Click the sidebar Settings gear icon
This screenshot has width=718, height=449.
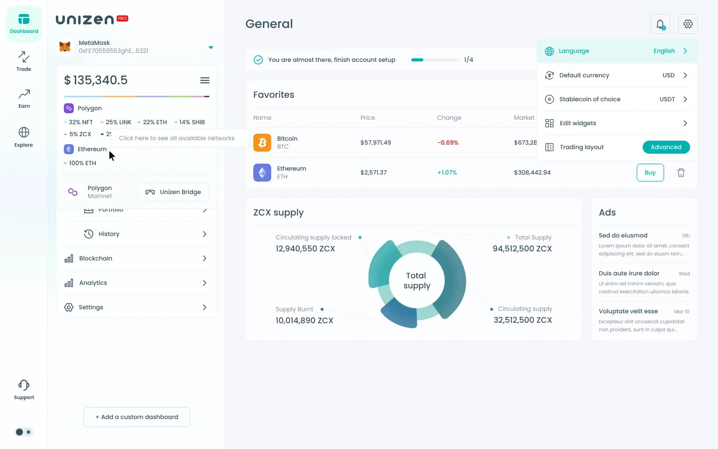coord(69,307)
